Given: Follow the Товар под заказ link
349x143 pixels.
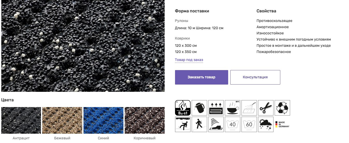Looking at the screenshot, I should pos(189,60).
